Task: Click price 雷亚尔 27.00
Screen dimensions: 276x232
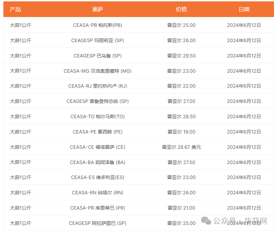Action: point(181,101)
